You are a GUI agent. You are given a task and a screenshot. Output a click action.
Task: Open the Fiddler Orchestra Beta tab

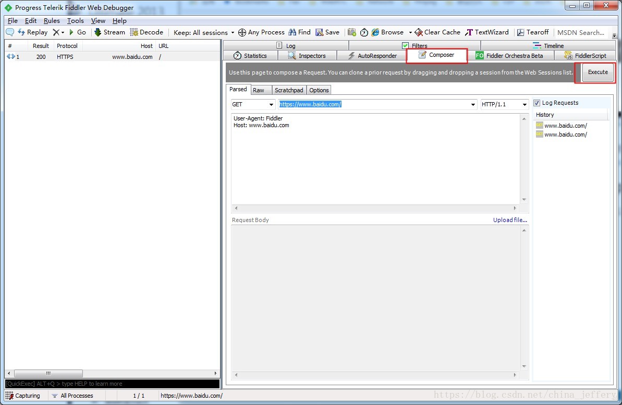[509, 56]
